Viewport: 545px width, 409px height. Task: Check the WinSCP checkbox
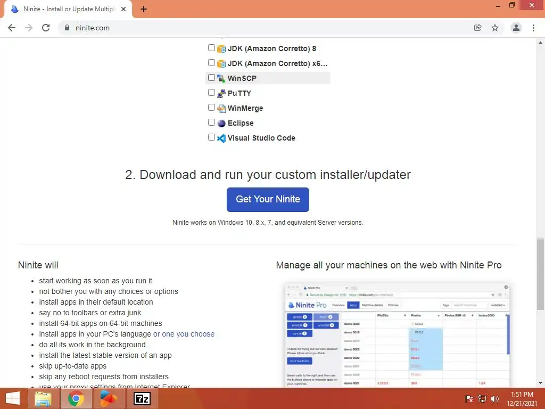[x=211, y=78]
